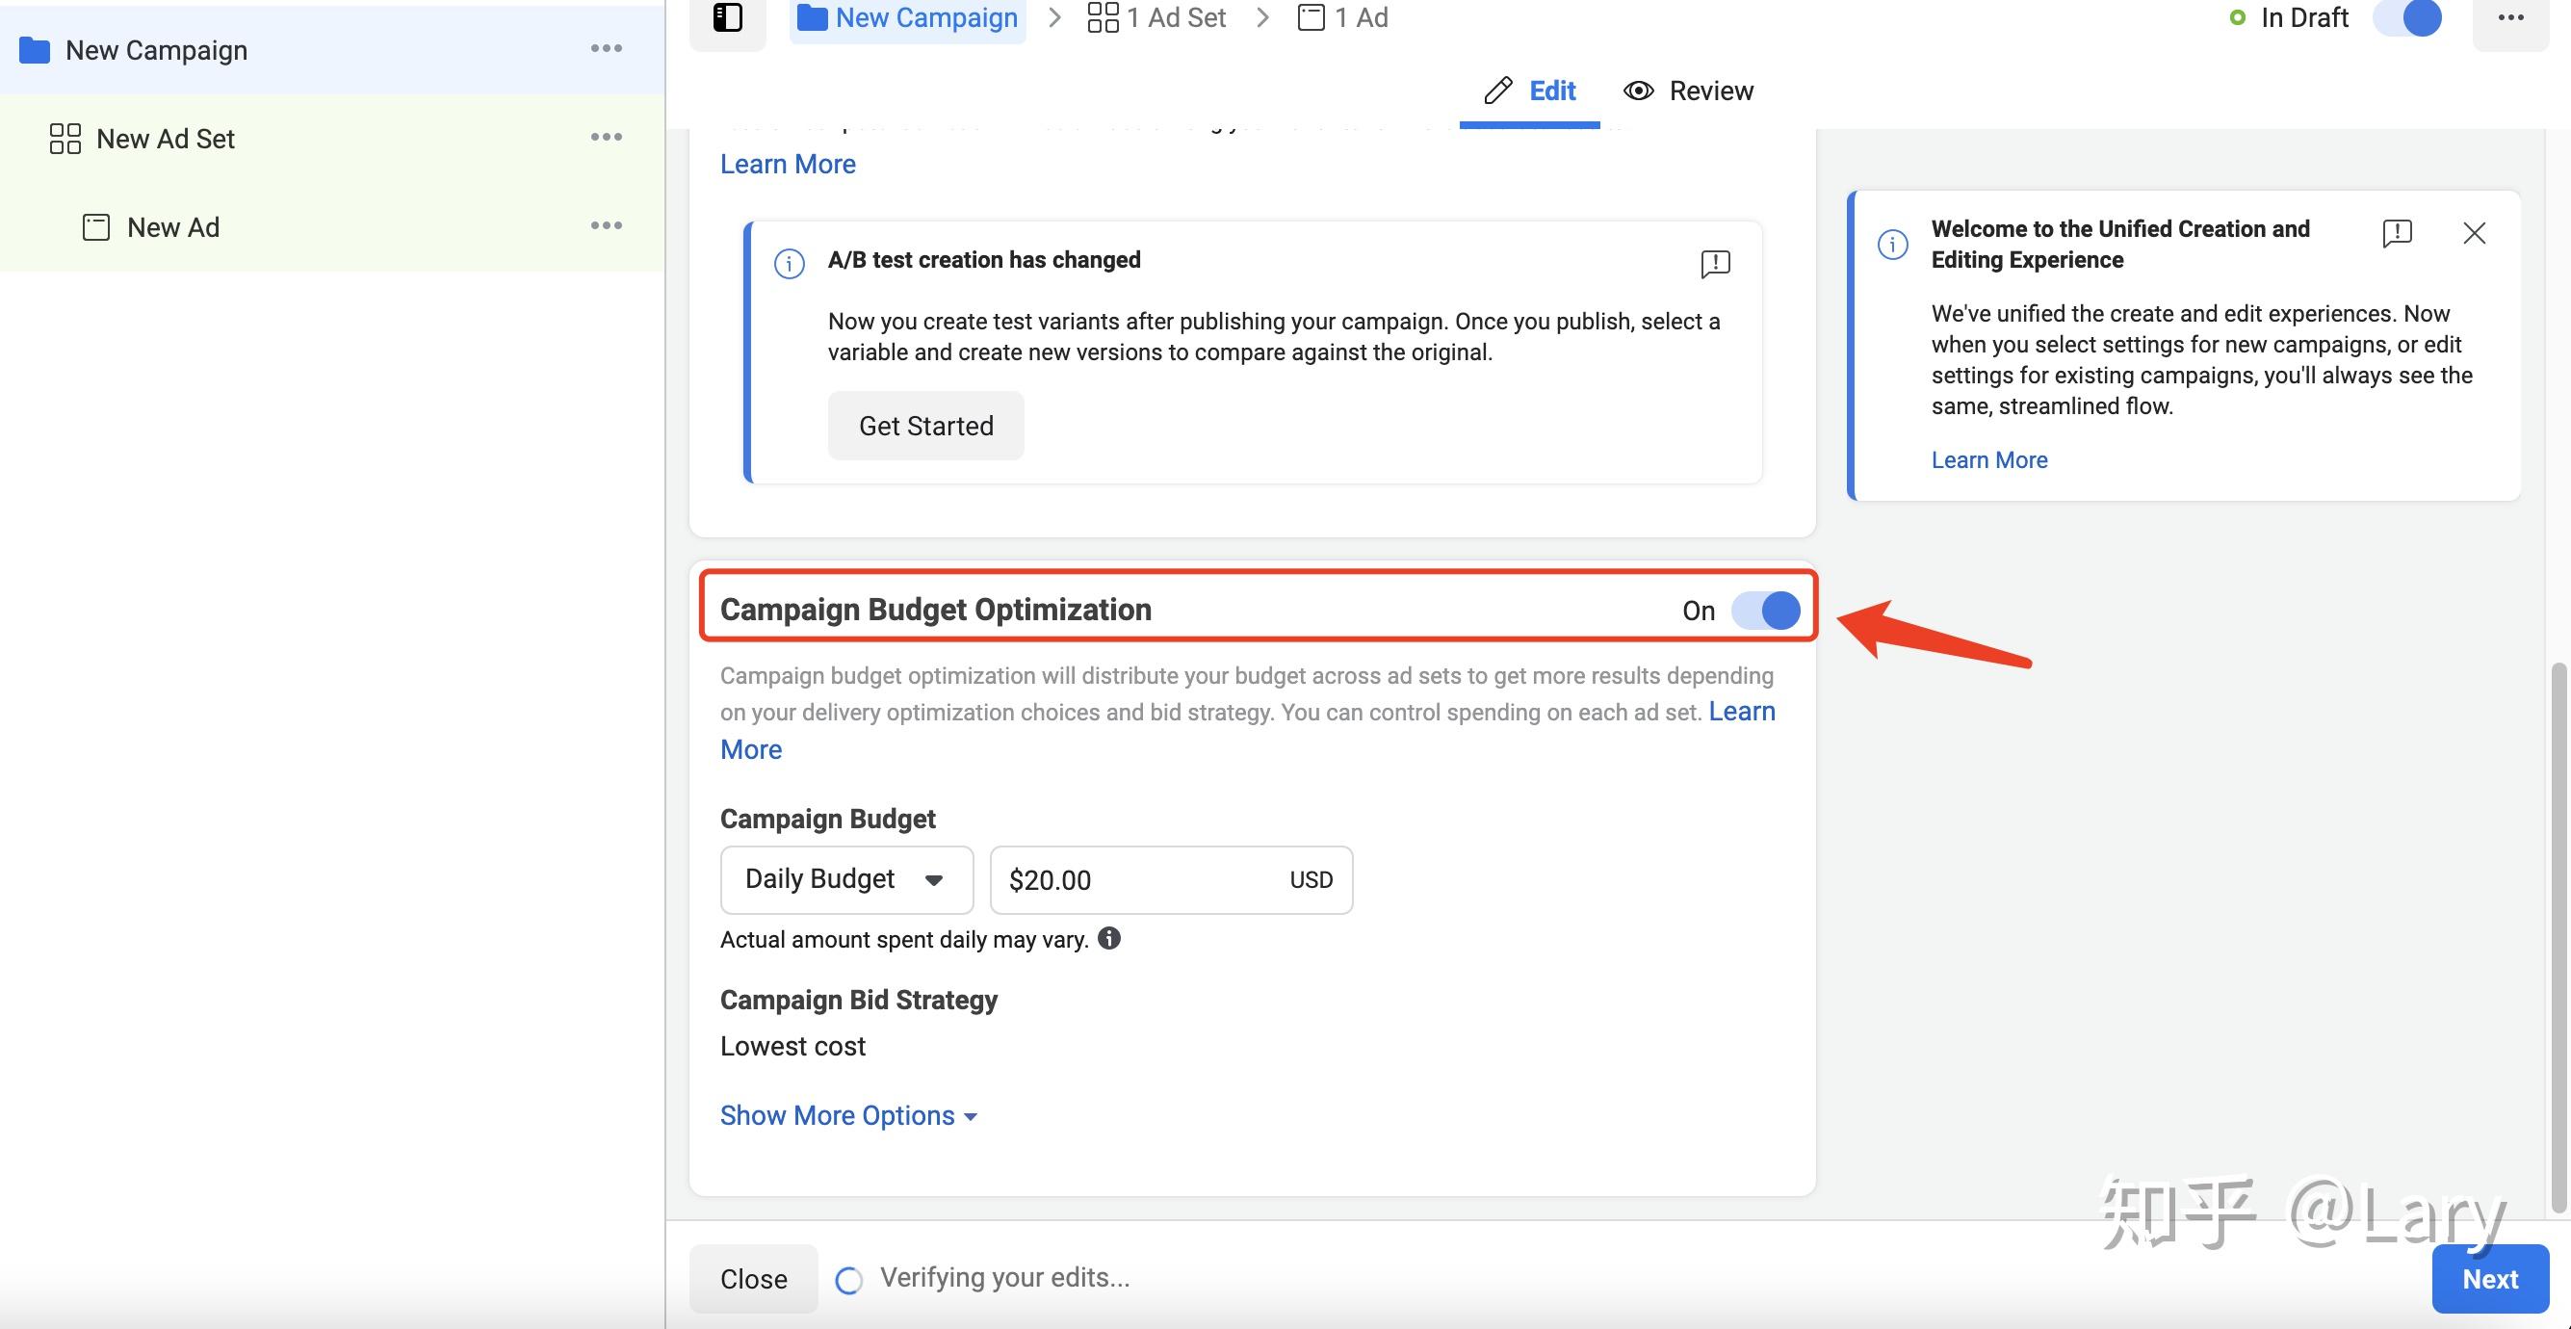Select the Edit tab
This screenshot has height=1329, width=2571.
(x=1530, y=91)
